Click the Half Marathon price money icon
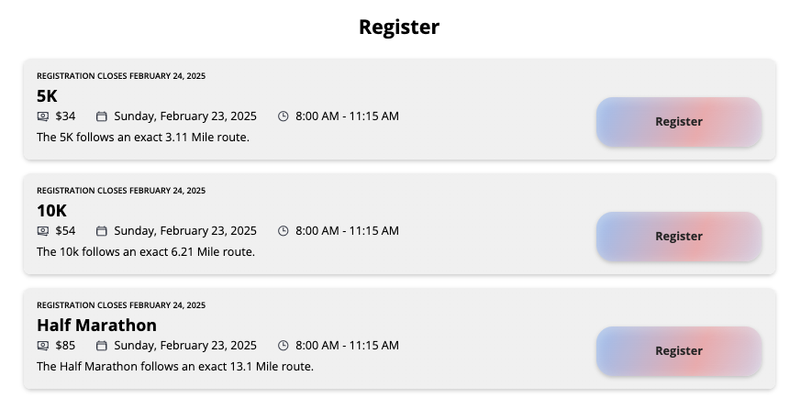 (42, 346)
